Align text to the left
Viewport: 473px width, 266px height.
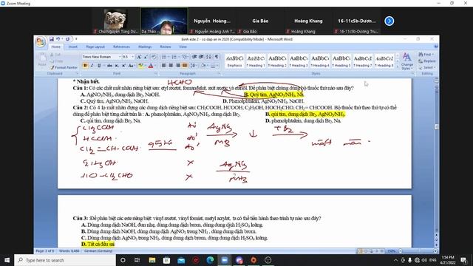[164, 66]
